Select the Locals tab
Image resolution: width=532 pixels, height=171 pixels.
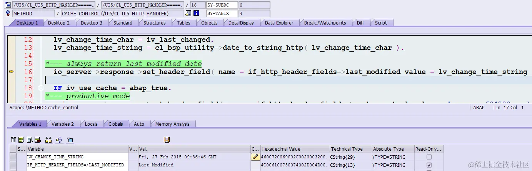pos(91,124)
